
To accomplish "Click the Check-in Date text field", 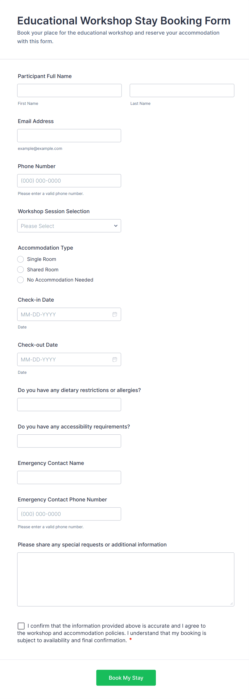I will [x=64, y=314].
